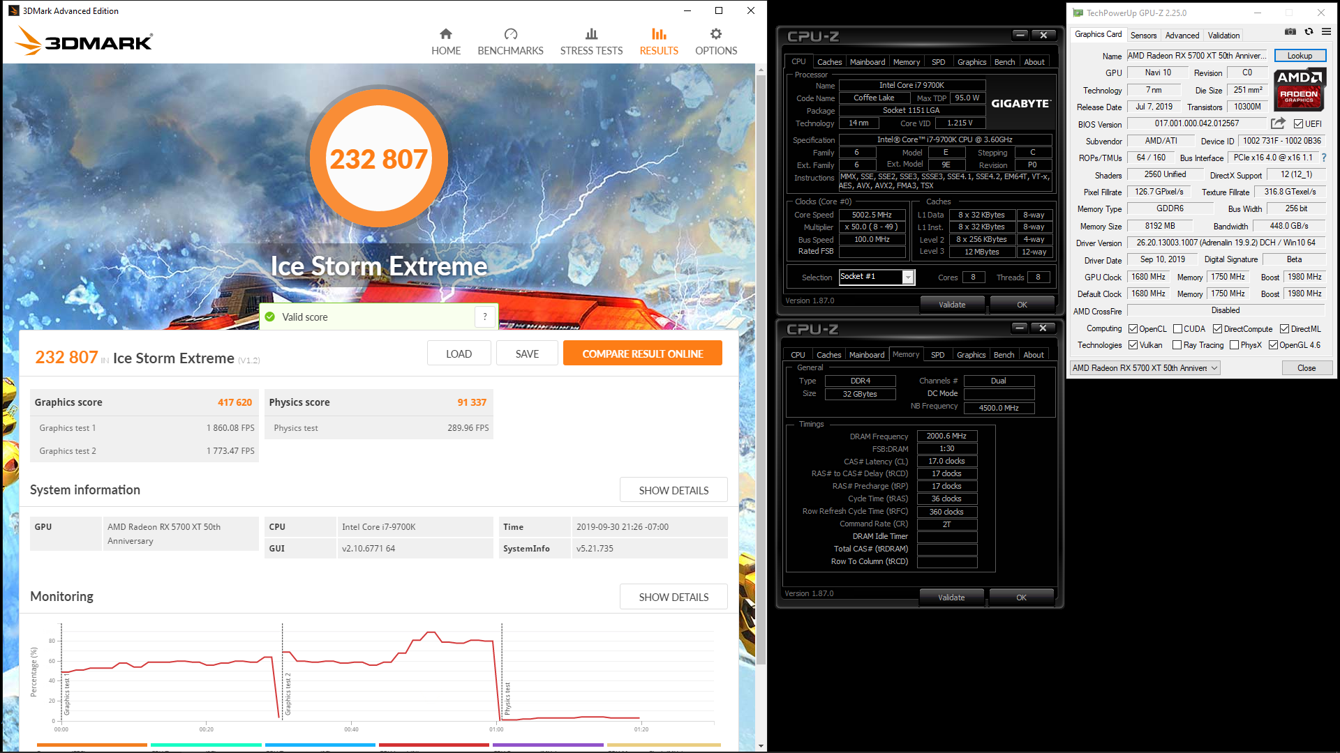Open Sensors tab in GPU-Z

pyautogui.click(x=1143, y=35)
